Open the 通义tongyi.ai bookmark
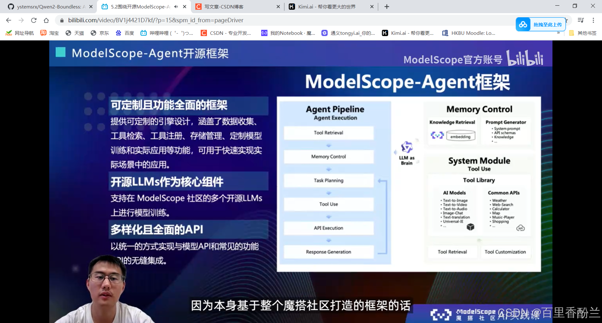 tap(348, 33)
